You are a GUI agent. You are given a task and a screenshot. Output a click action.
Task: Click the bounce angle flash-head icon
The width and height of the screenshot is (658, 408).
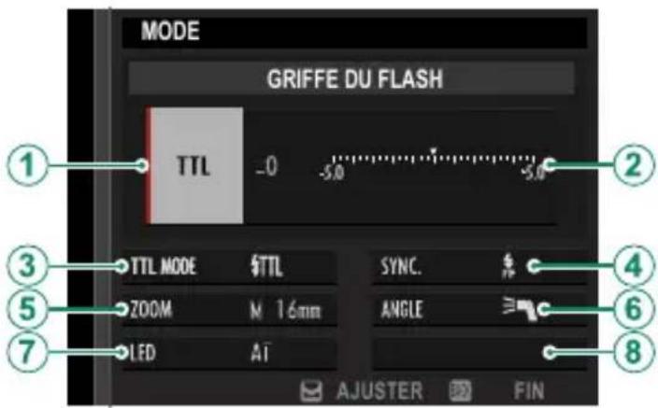click(x=521, y=309)
